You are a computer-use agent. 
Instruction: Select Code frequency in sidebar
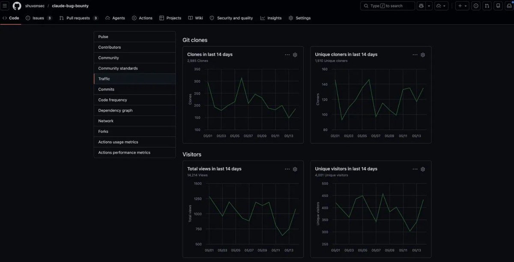click(134, 100)
